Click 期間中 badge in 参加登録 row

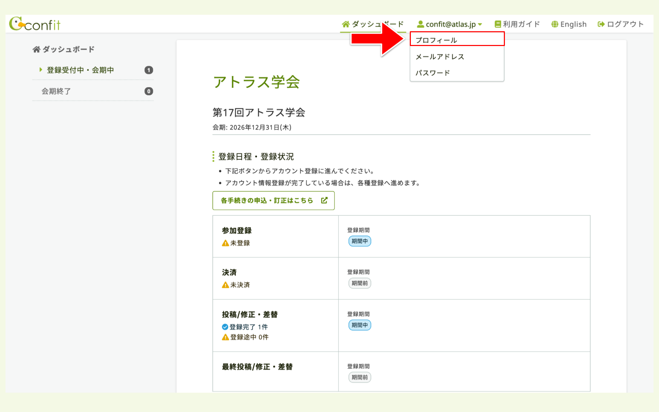tap(359, 241)
